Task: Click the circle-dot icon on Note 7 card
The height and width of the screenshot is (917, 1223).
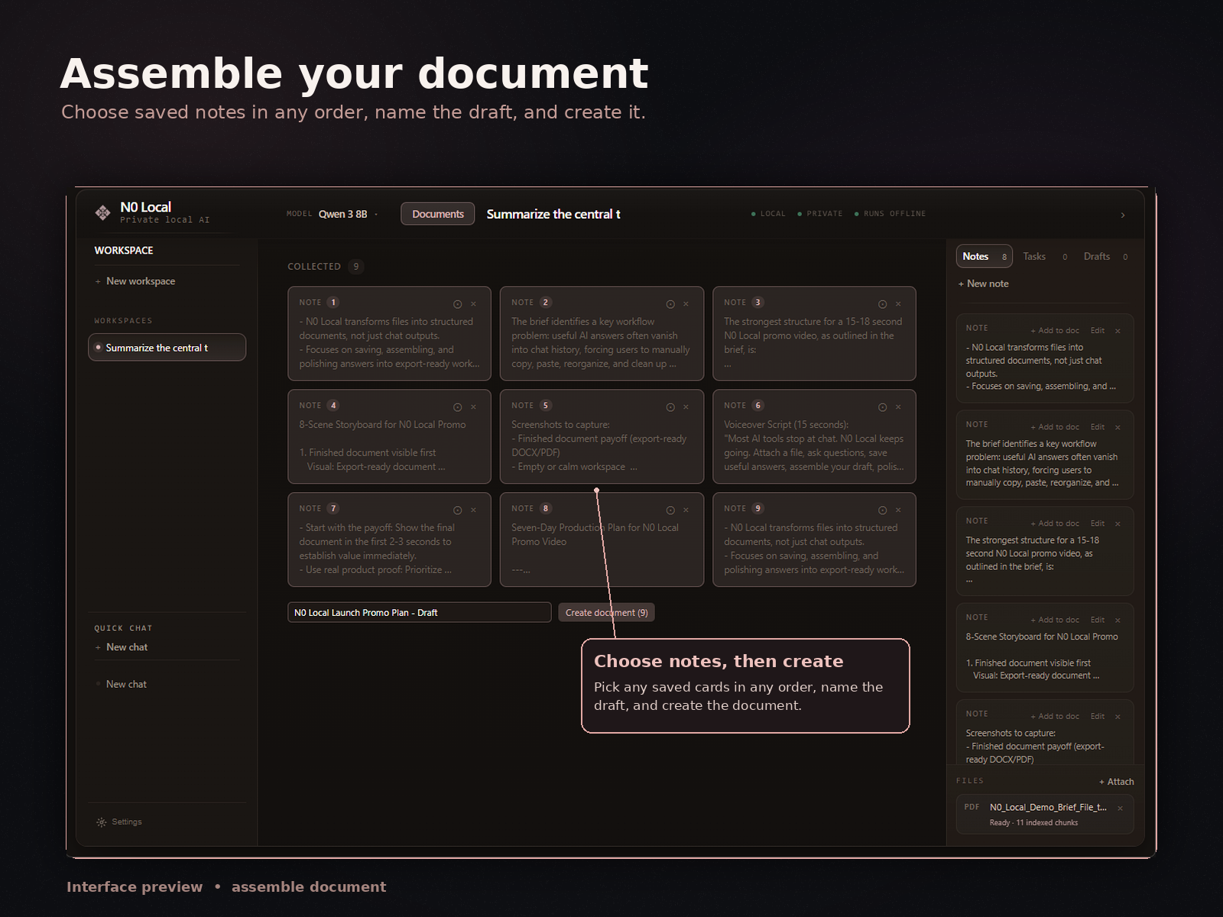Action: tap(457, 510)
